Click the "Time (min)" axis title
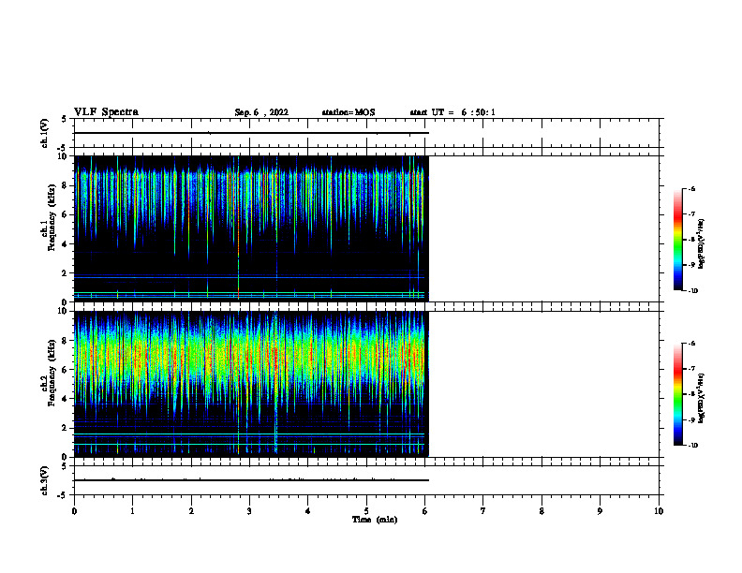742x573 pixels. [x=375, y=520]
